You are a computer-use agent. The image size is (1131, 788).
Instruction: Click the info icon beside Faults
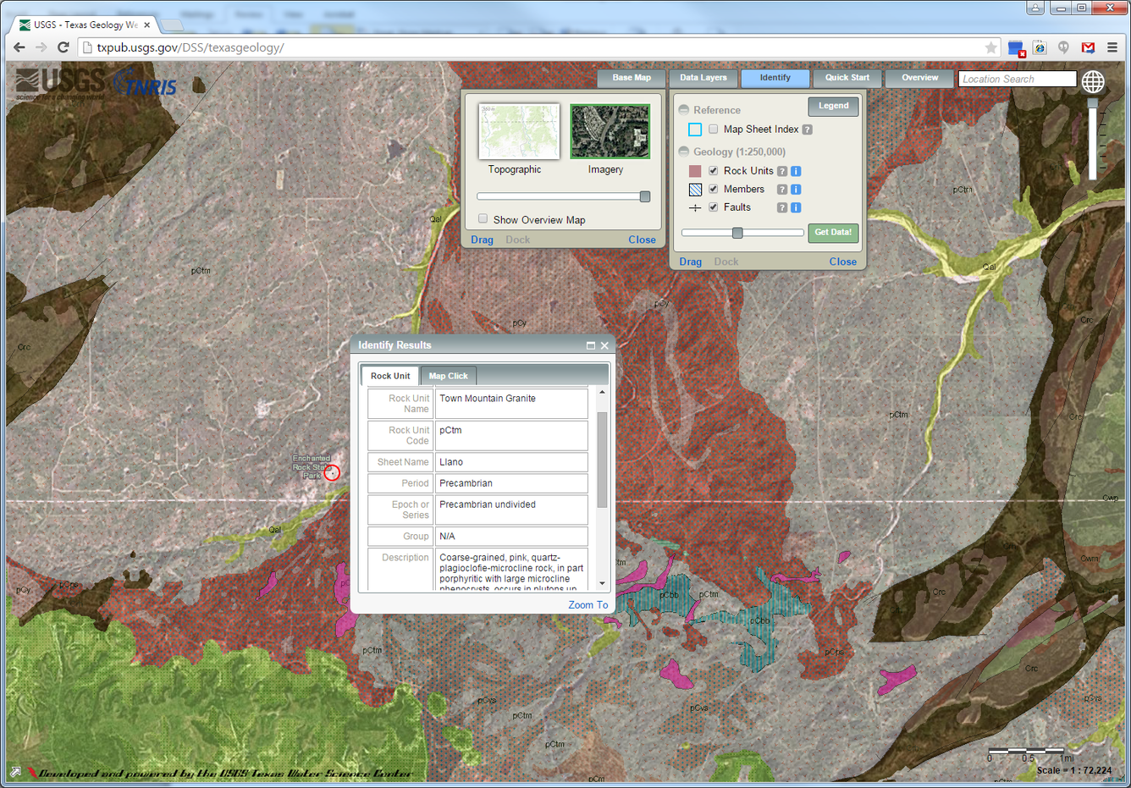[x=796, y=207]
